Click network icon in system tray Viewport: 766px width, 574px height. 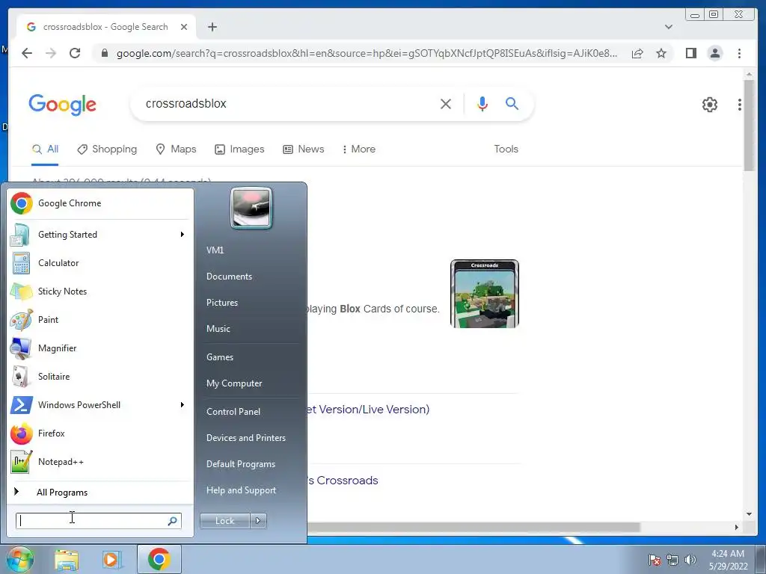tap(672, 560)
